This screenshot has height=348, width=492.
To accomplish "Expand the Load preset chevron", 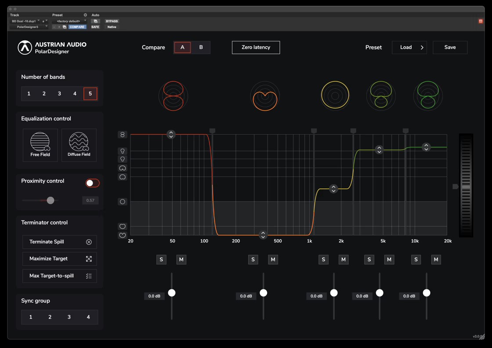I will pyautogui.click(x=422, y=48).
